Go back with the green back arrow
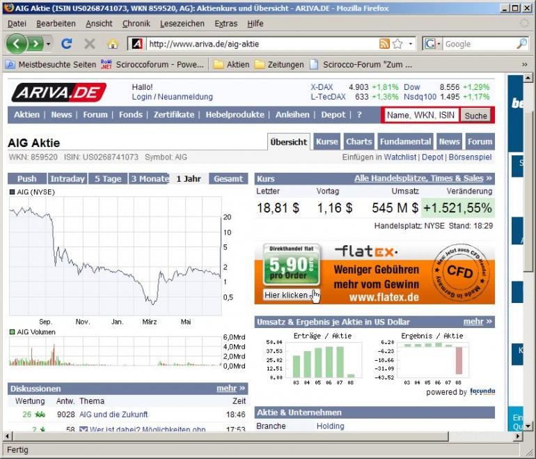 point(16,44)
